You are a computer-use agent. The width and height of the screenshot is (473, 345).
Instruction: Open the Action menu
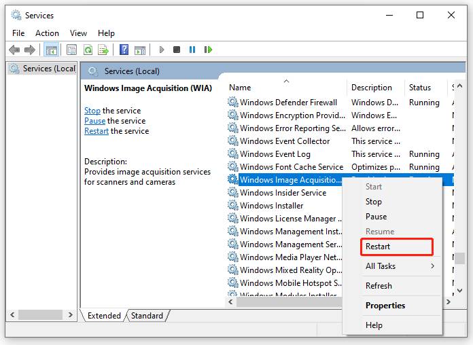click(47, 33)
